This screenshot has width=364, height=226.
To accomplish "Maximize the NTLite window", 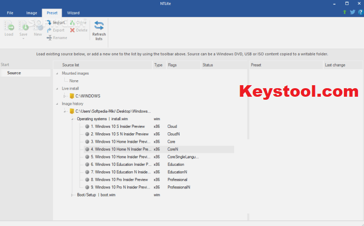I will (x=347, y=4).
